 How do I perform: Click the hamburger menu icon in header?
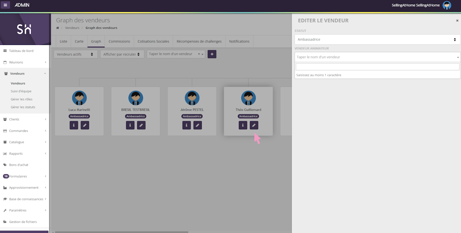click(x=5, y=5)
